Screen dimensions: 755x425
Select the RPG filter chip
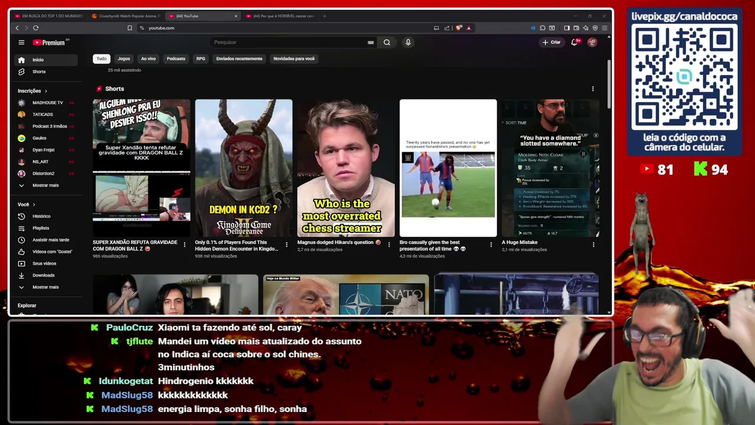(201, 58)
